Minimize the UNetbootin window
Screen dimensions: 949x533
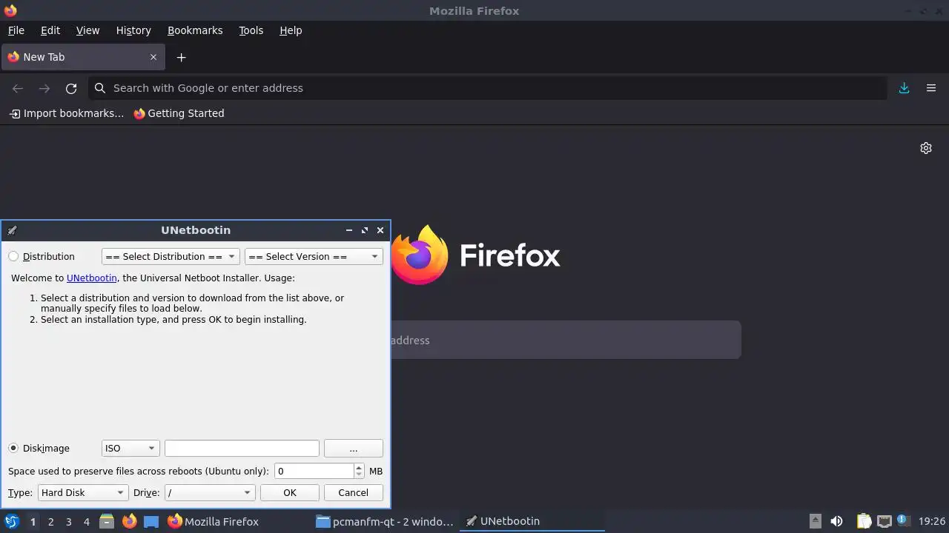tap(348, 230)
